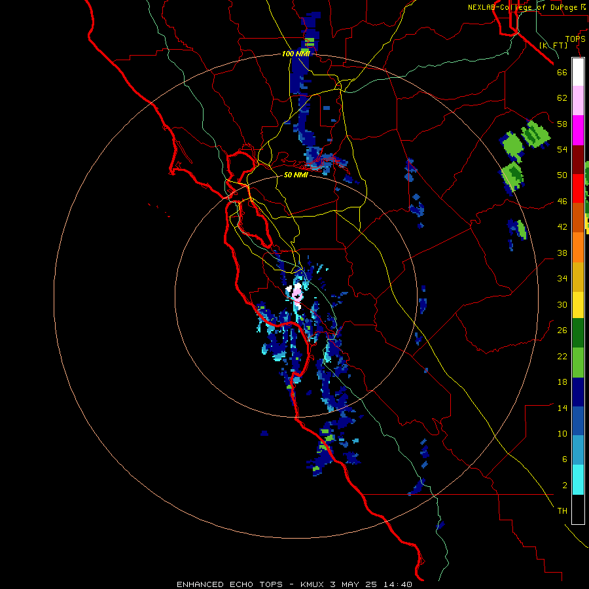Click the '10' legend value

point(562,433)
